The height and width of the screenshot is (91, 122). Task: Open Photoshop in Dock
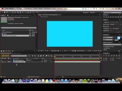(28, 81)
